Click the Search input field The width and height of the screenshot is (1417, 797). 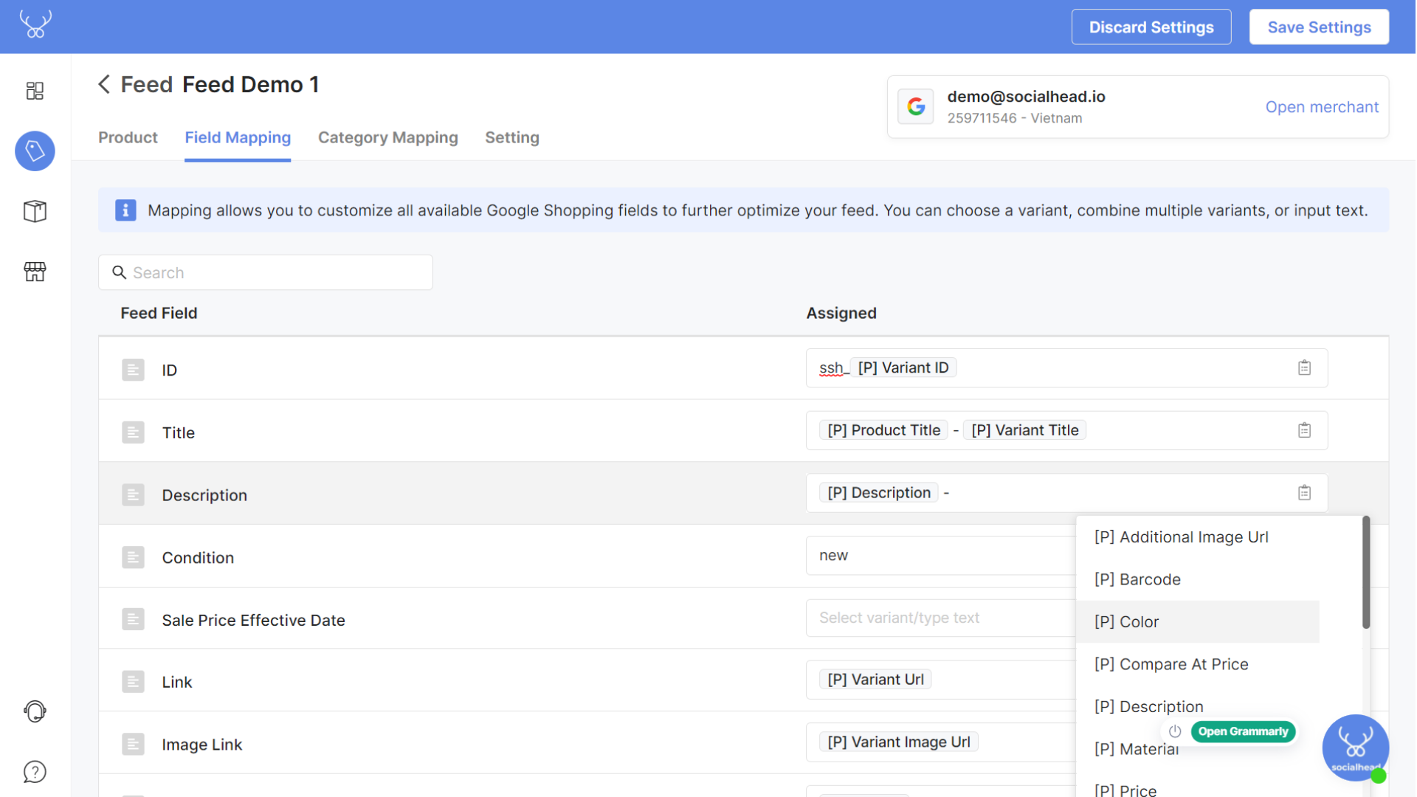click(266, 272)
